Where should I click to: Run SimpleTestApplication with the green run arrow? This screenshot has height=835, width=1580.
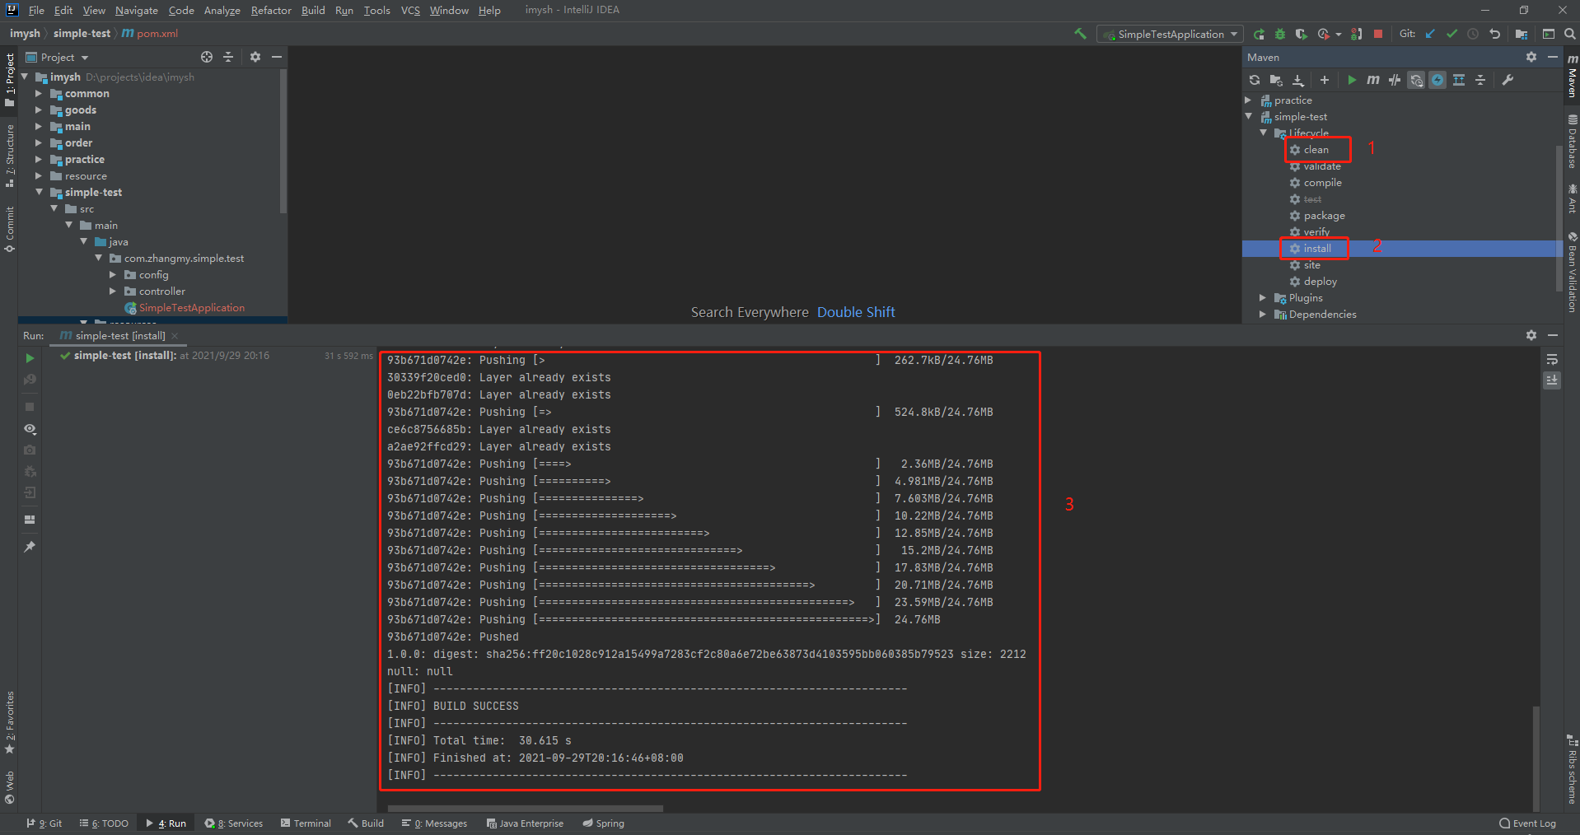(1259, 34)
